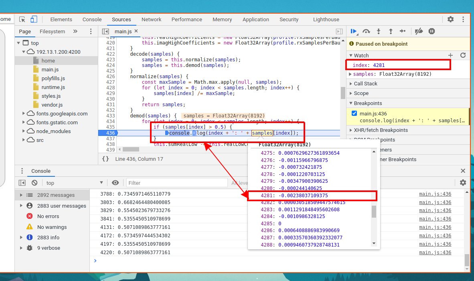
Task: Switch to the Elements tab
Action: [x=61, y=19]
